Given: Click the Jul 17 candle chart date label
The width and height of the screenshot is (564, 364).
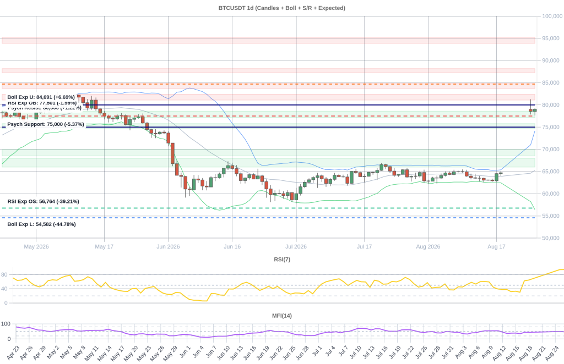Looking at the screenshot, I should 365,247.
